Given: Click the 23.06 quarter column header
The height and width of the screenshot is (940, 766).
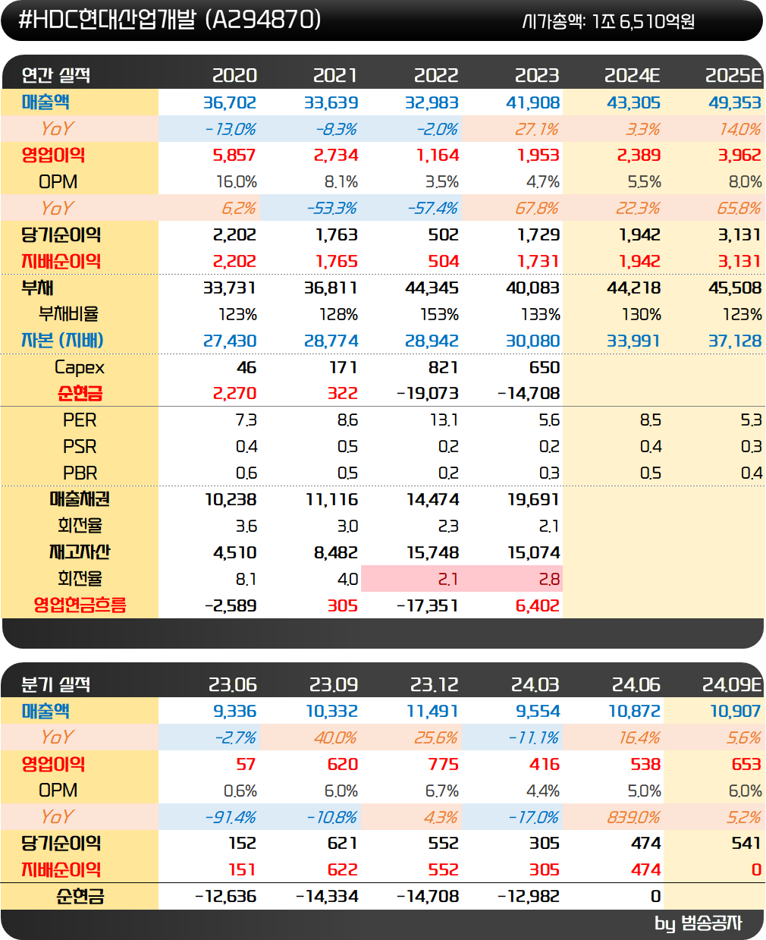Looking at the screenshot, I should point(233,684).
